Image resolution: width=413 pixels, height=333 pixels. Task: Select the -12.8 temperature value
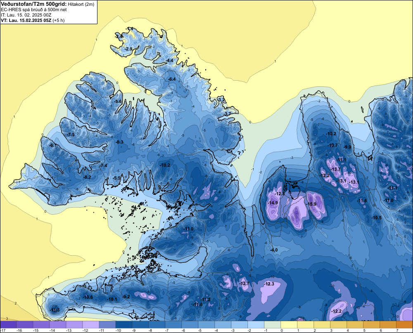[x=280, y=194]
